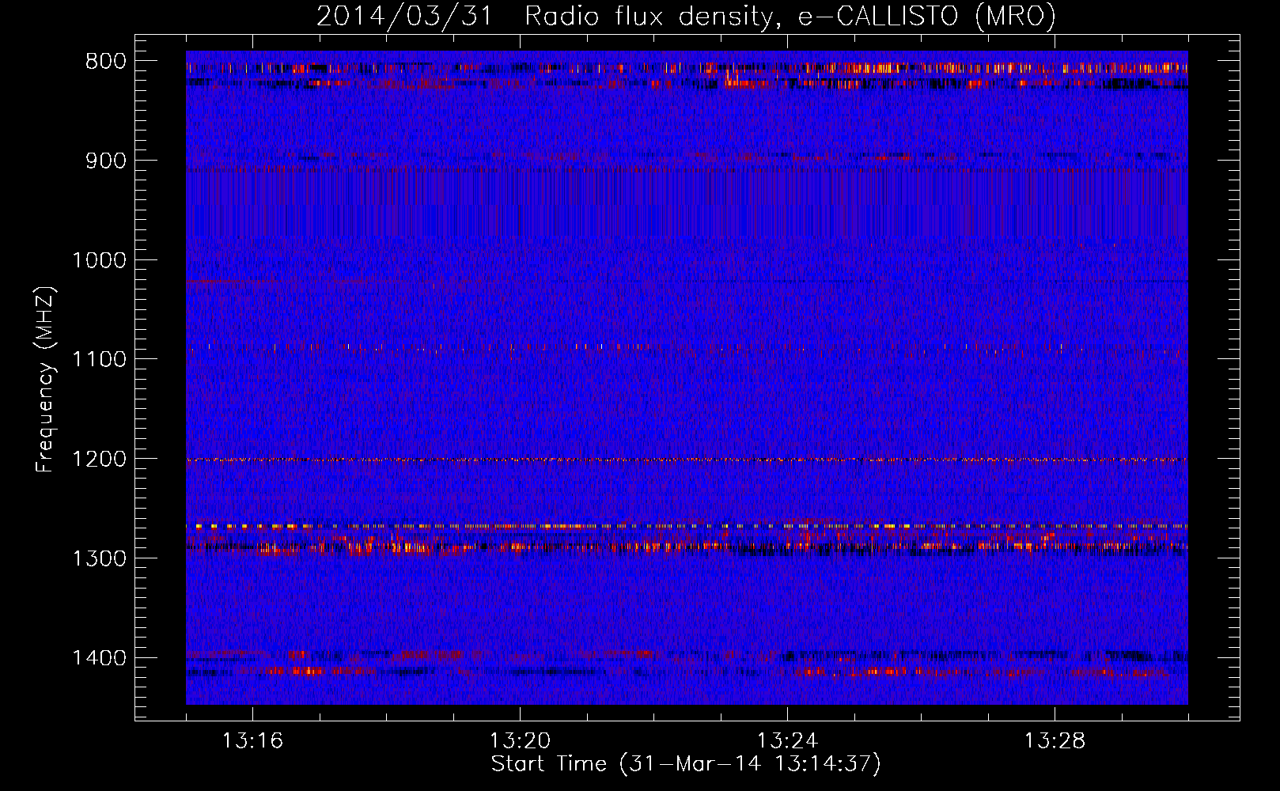
Task: Select the 1100 frequency axis label
Action: [99, 360]
